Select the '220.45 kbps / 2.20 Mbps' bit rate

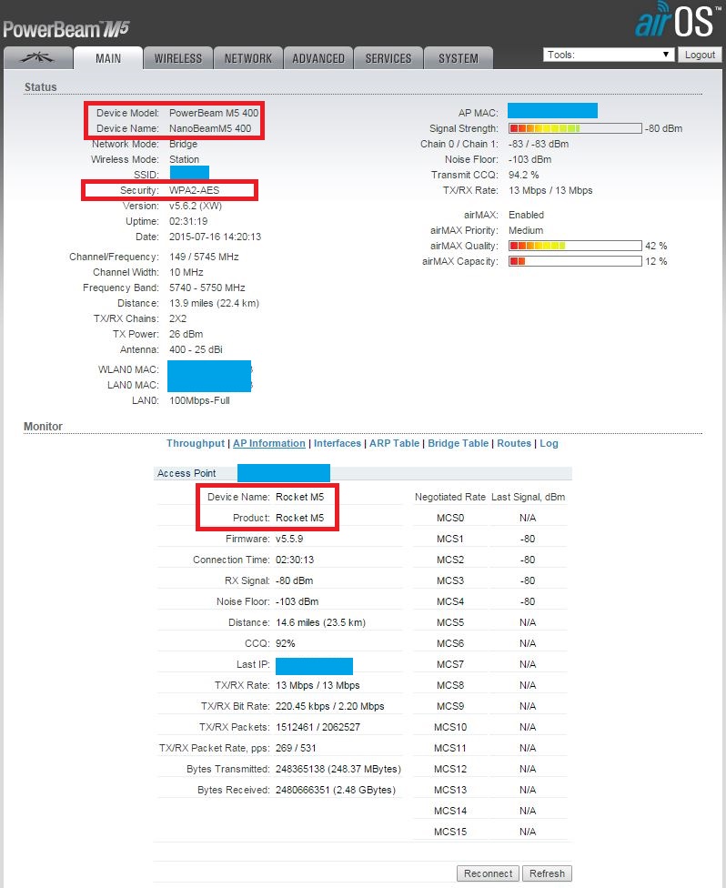[329, 706]
